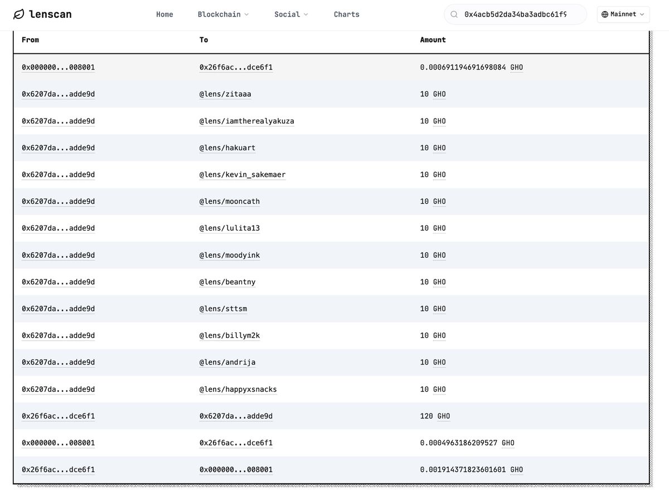Screen dimensions: 669x493
Task: Open sender address in the moodyink row
Action: click(58, 255)
